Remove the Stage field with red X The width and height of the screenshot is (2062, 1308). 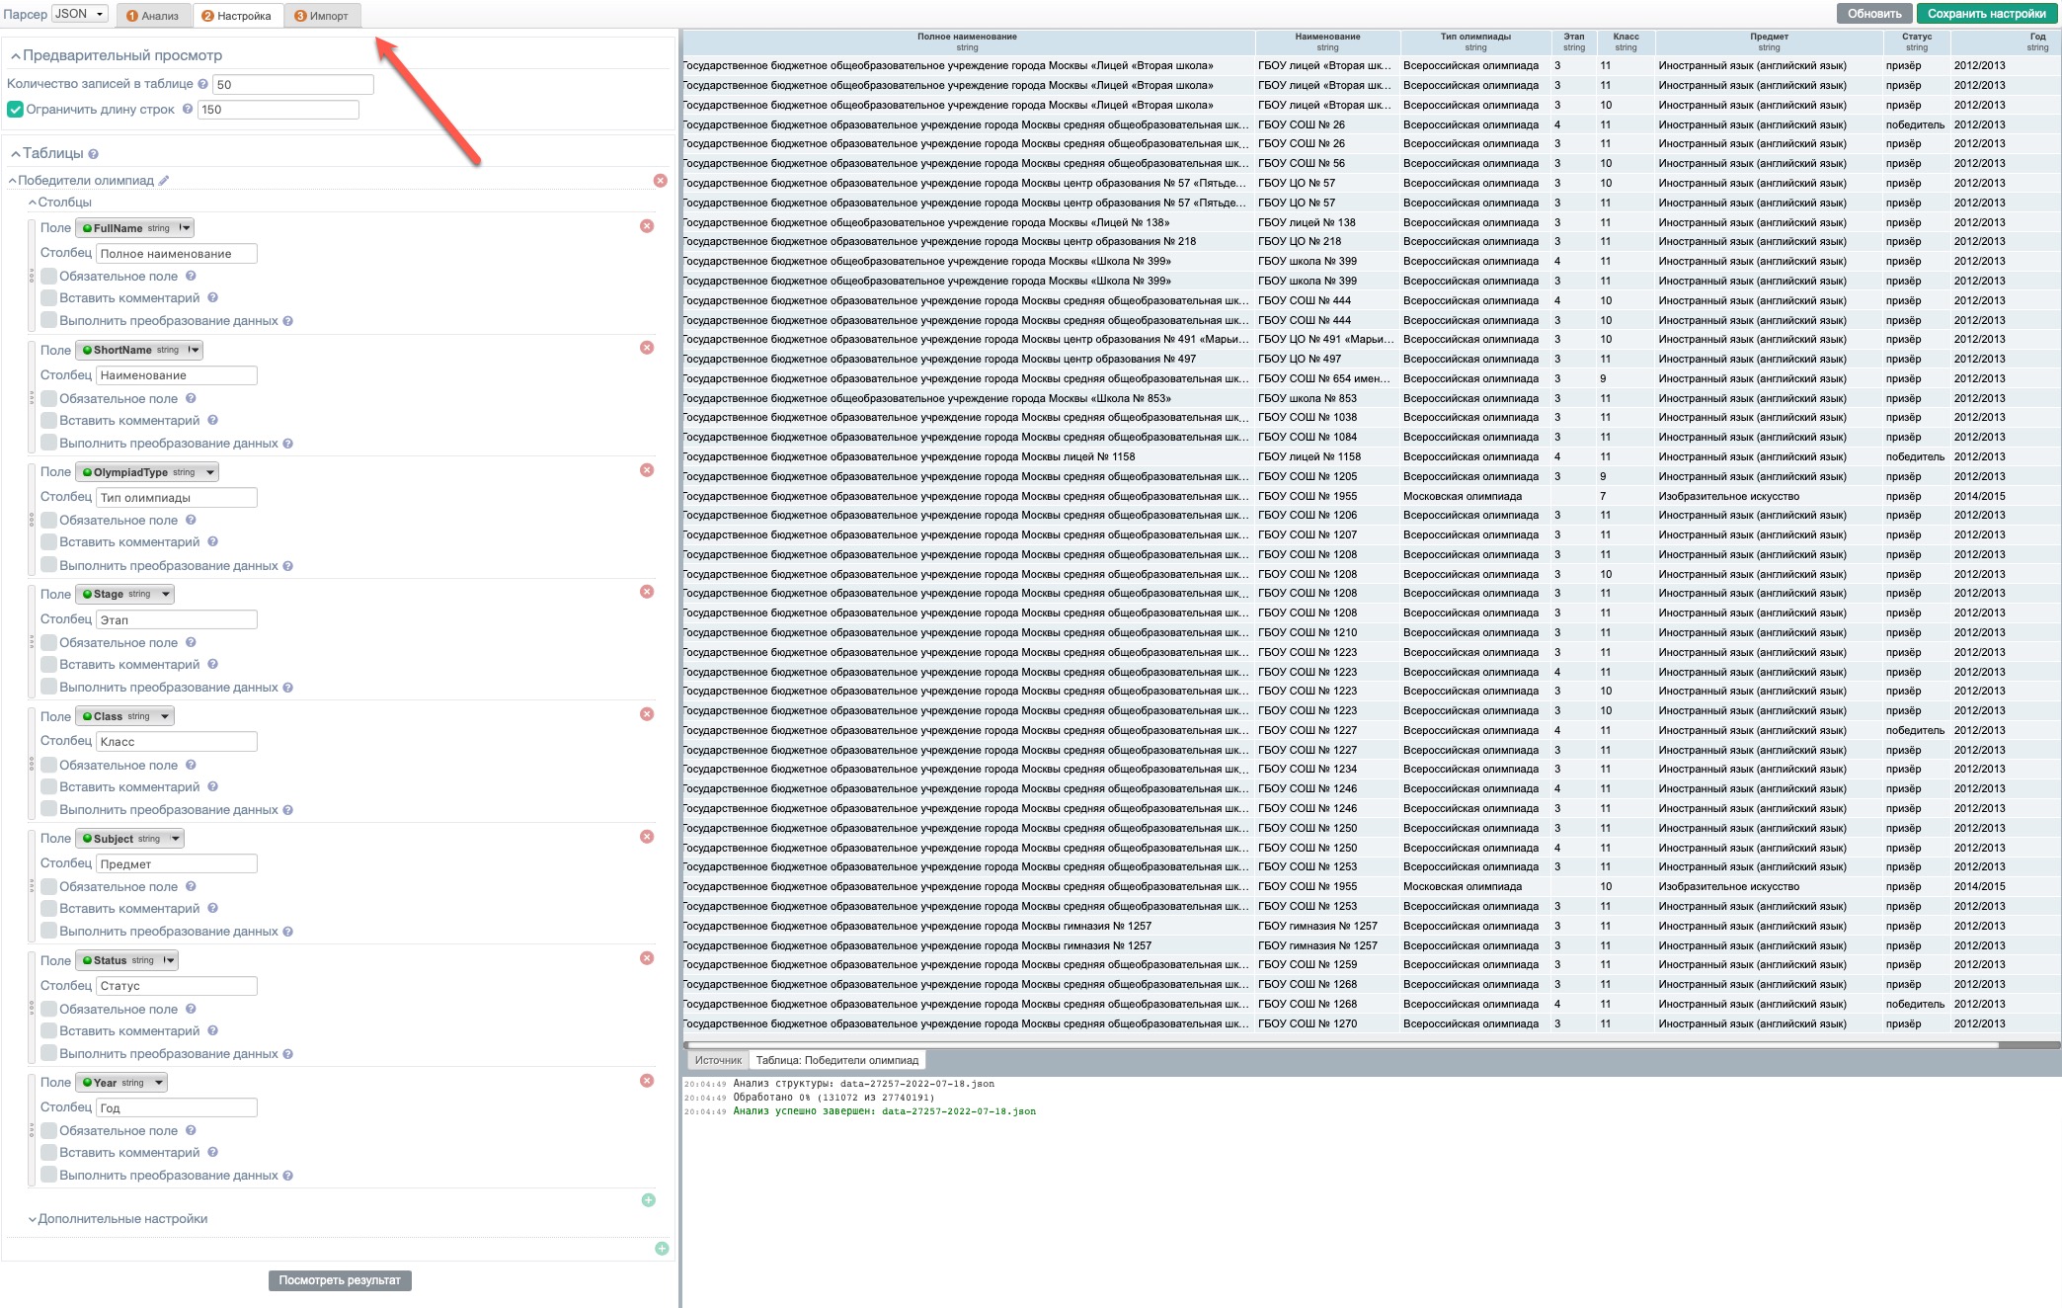pyautogui.click(x=647, y=592)
